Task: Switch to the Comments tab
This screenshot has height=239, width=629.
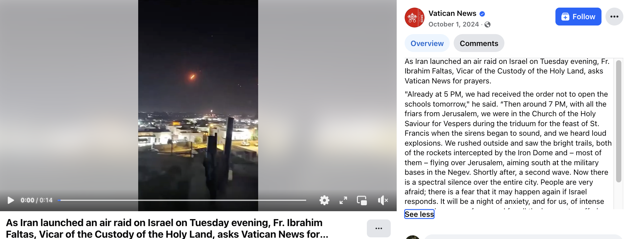Action: (479, 43)
